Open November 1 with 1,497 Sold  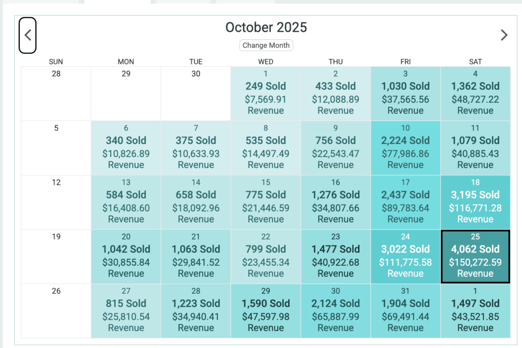475,311
